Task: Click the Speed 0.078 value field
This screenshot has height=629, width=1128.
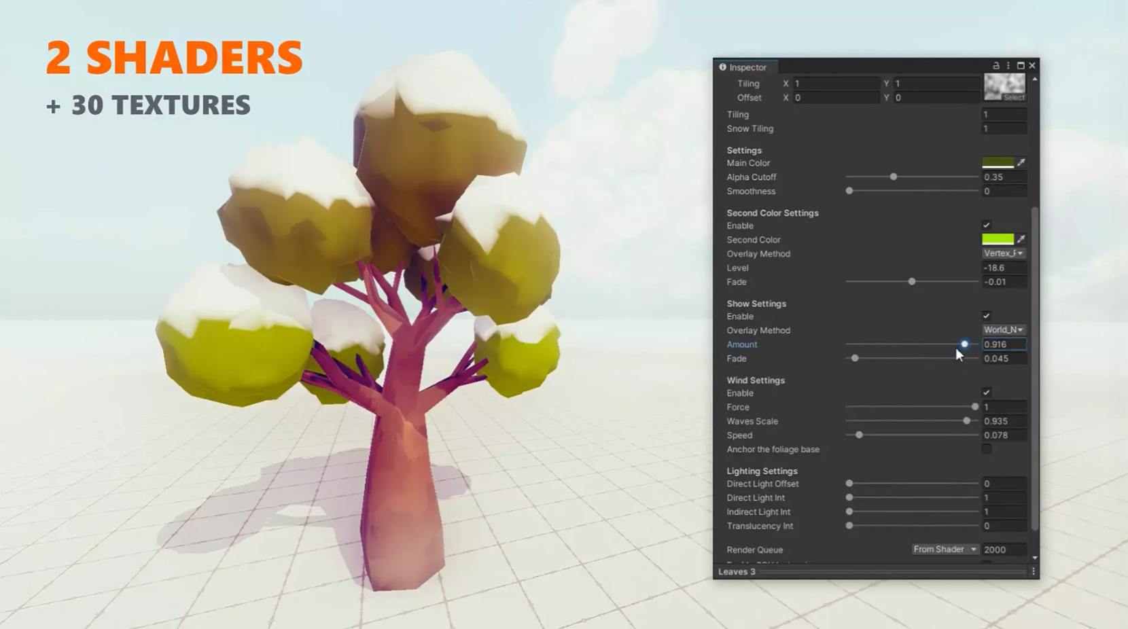Action: coord(1004,435)
